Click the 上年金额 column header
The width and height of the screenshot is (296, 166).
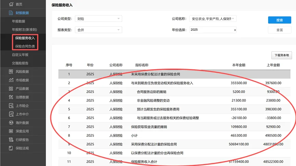[273, 65]
